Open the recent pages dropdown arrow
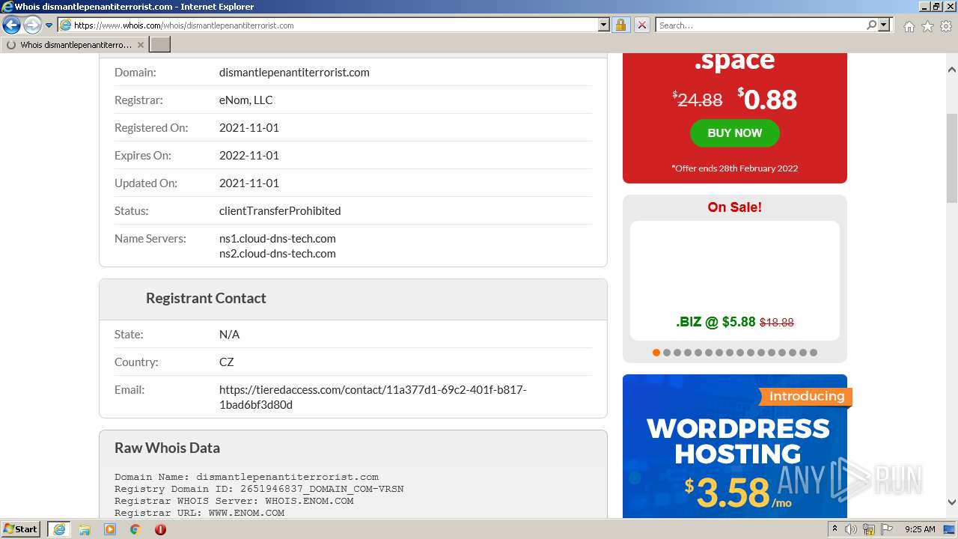Screen dimensions: 958x539 [49, 25]
